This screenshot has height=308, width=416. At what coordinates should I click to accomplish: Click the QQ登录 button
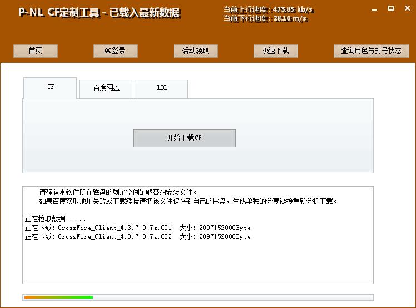point(116,51)
